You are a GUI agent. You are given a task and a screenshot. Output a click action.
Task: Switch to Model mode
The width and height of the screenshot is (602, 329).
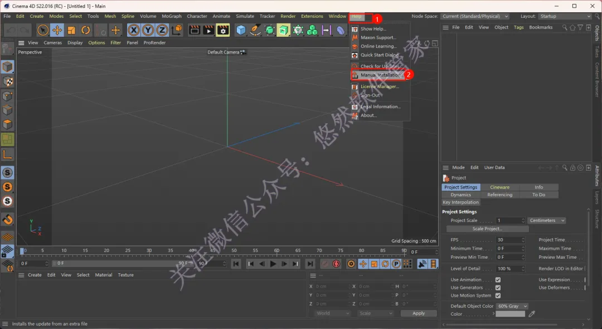[7, 67]
